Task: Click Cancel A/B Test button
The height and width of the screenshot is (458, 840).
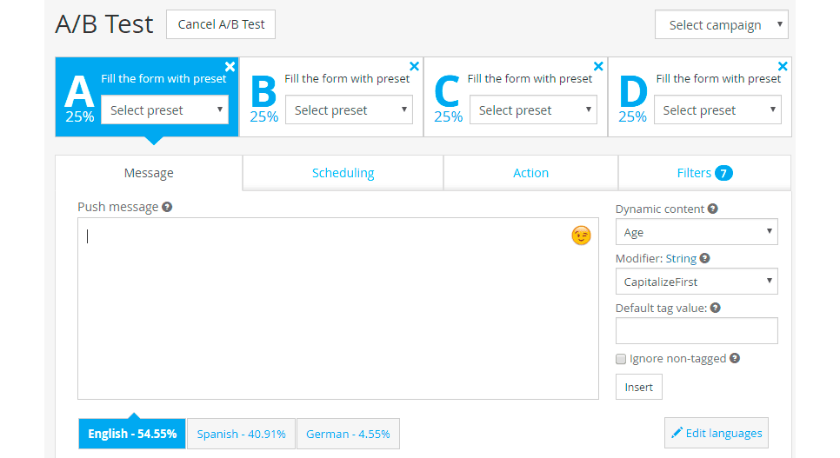Action: click(x=221, y=24)
